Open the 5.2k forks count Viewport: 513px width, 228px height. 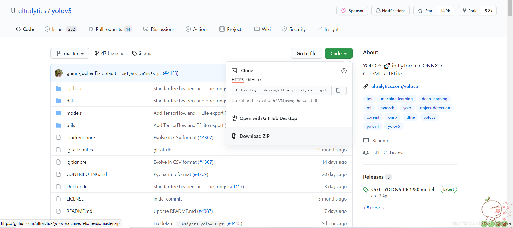pyautogui.click(x=488, y=11)
